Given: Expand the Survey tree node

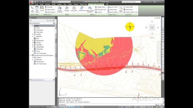Looking at the screenshot, I should (33, 51).
